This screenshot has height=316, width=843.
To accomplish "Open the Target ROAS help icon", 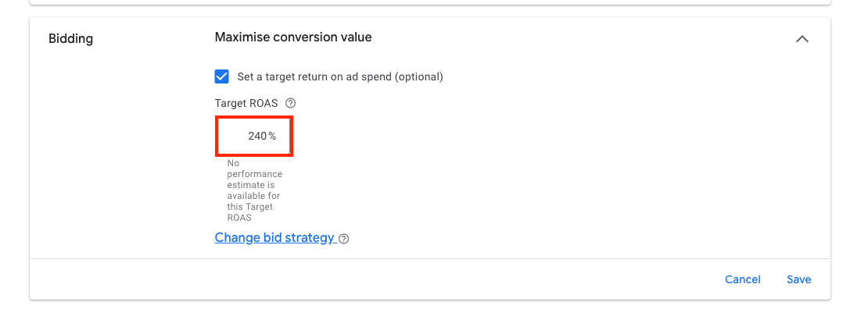I will (291, 103).
